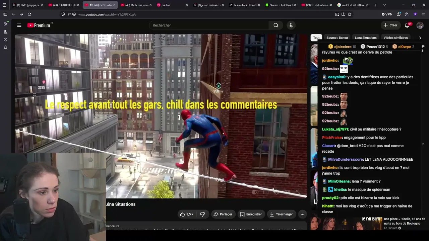
Task: Select the Vidéos similaires chip
Action: [395, 37]
